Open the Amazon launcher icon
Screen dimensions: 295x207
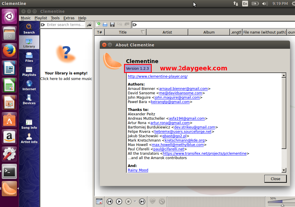pos(9,137)
